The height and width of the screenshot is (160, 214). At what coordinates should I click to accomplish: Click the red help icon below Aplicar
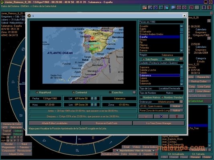(x=177, y=117)
